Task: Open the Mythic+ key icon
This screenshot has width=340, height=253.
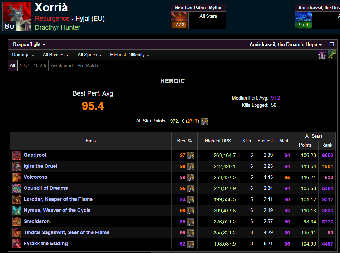Action: tap(332, 55)
